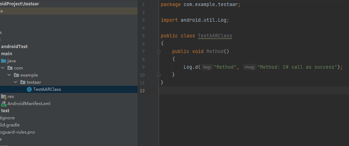Click the AndroidManifest.xml manifest file icon
The image size is (349, 146).
coord(4,104)
